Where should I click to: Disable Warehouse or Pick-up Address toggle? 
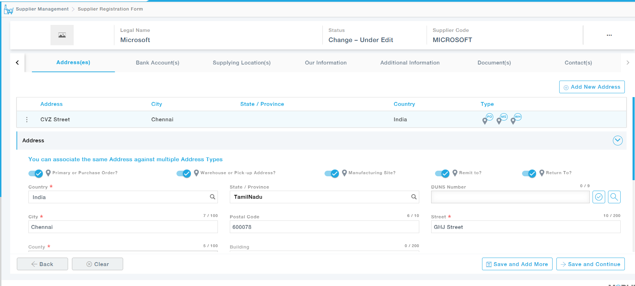[x=183, y=173]
